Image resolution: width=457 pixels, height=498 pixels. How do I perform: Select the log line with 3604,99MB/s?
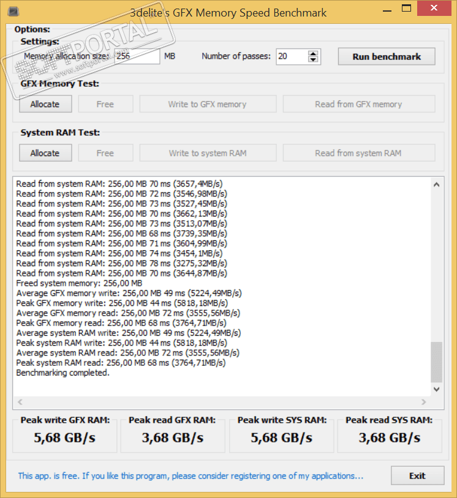pyautogui.click(x=122, y=243)
